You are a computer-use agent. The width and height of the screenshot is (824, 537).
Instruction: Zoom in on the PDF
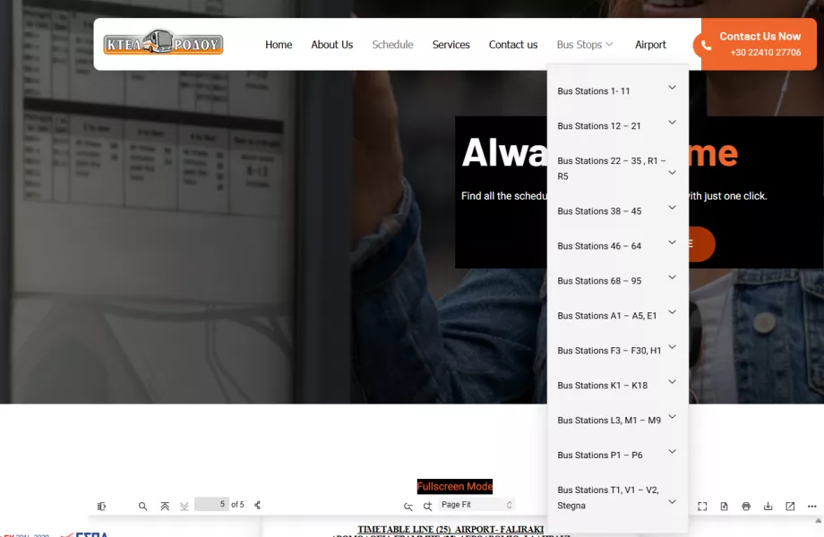(x=427, y=507)
